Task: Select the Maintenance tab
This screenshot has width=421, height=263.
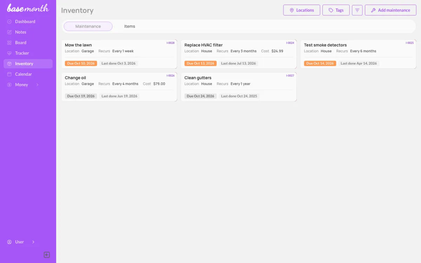Action: point(88,26)
